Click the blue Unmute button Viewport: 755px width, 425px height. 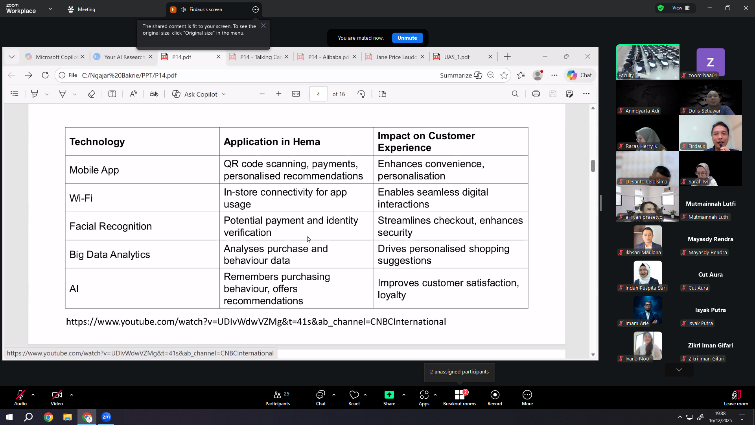tap(407, 38)
